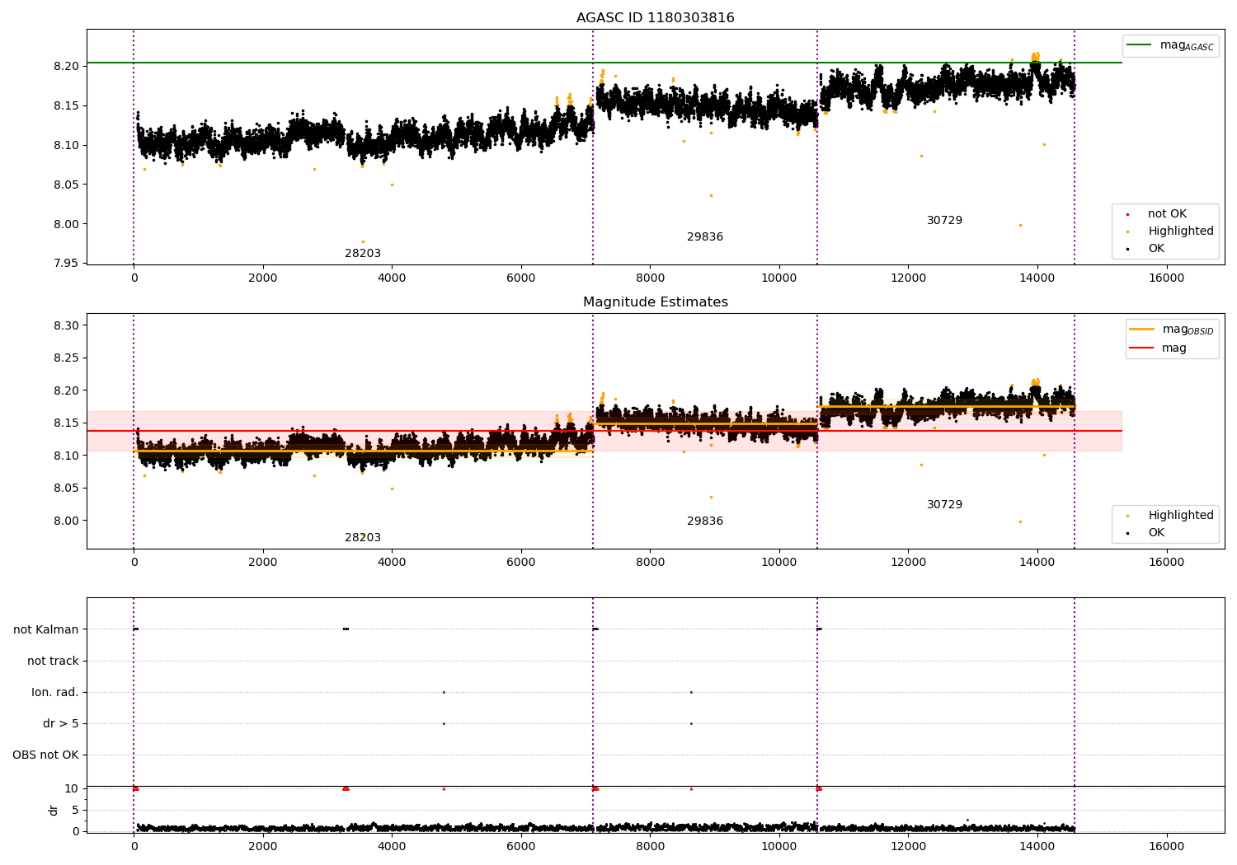Viewport: 1237px width, 865px height.
Task: Click the 'OBS not OK' axis label
Action: [x=45, y=755]
